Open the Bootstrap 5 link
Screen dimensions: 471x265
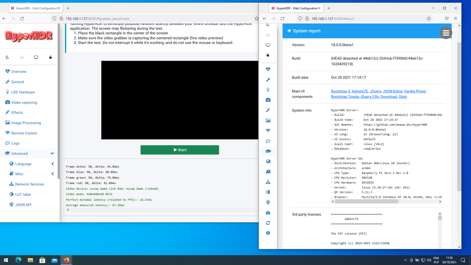pyautogui.click(x=340, y=91)
